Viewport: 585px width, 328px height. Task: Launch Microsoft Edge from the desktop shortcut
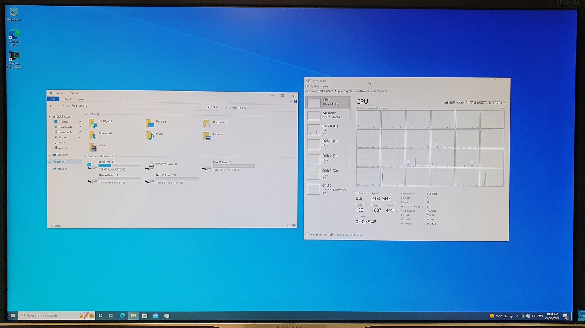(x=14, y=38)
